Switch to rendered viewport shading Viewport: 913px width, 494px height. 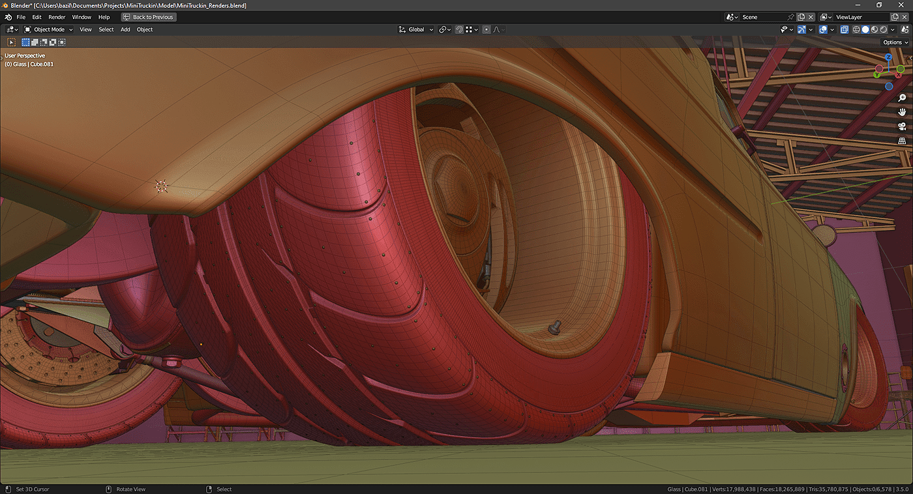(884, 29)
